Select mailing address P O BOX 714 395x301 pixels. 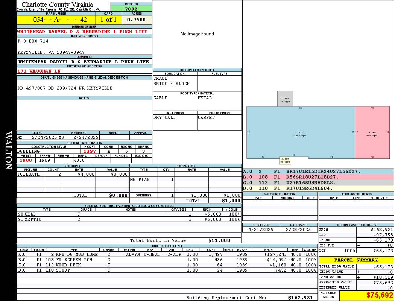pos(33,41)
